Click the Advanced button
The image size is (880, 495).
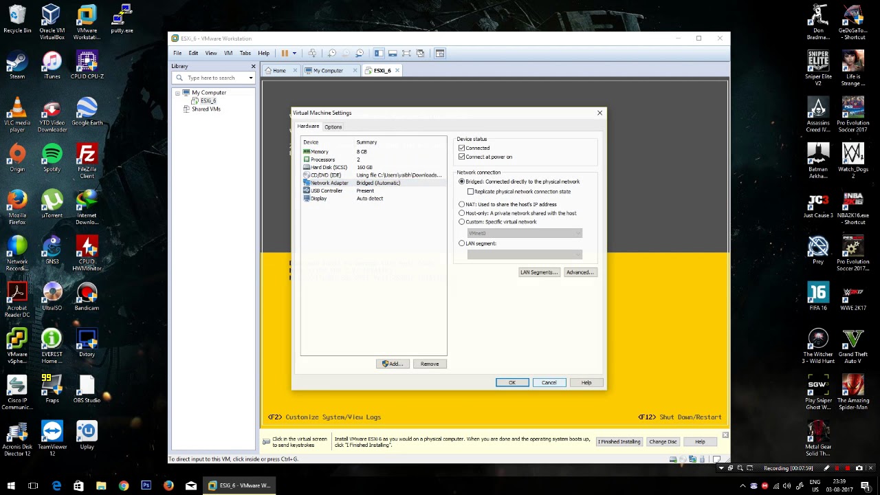point(580,272)
